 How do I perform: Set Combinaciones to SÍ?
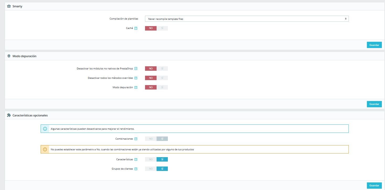tap(162, 139)
